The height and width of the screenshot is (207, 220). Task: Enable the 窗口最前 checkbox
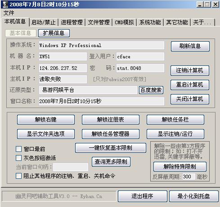click(18, 149)
